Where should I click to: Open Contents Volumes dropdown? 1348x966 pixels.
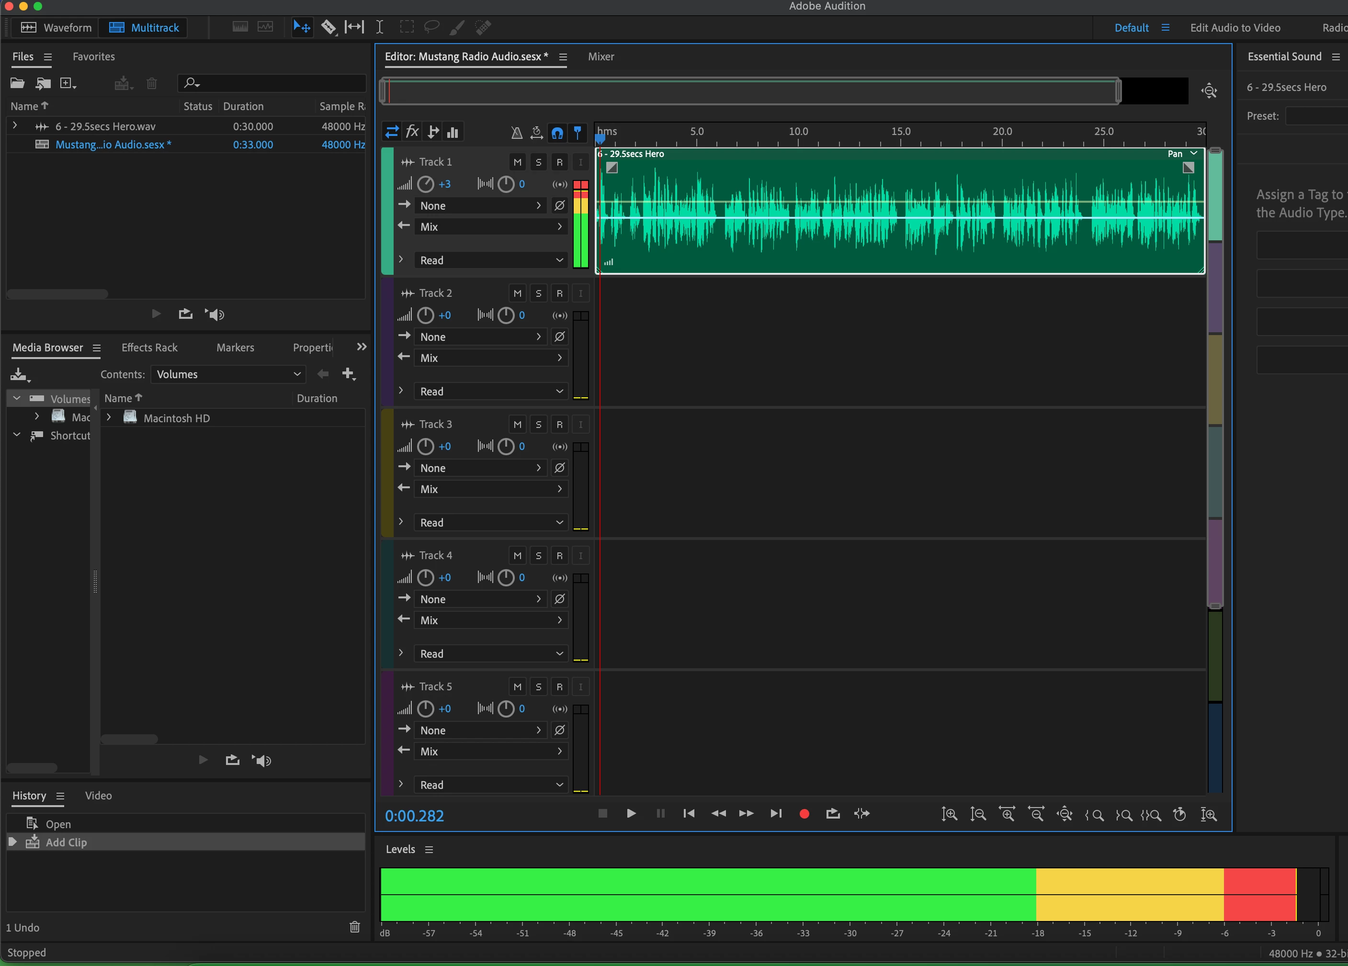tap(228, 374)
